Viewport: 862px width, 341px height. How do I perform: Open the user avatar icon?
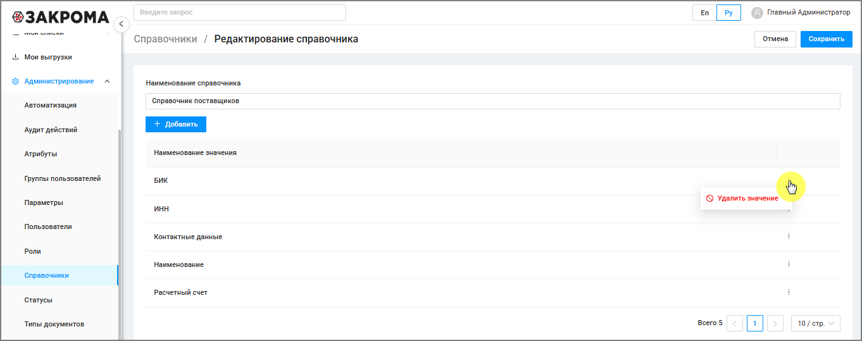tap(757, 13)
